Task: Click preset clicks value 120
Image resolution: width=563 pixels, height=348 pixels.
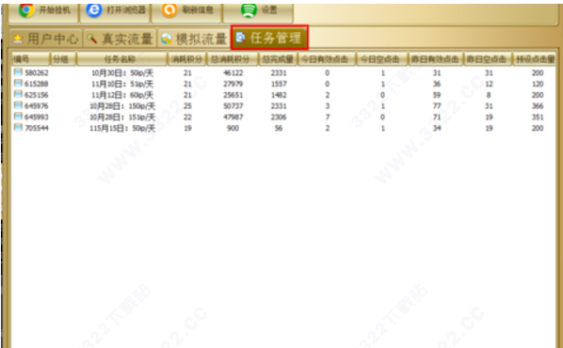Action: (538, 84)
